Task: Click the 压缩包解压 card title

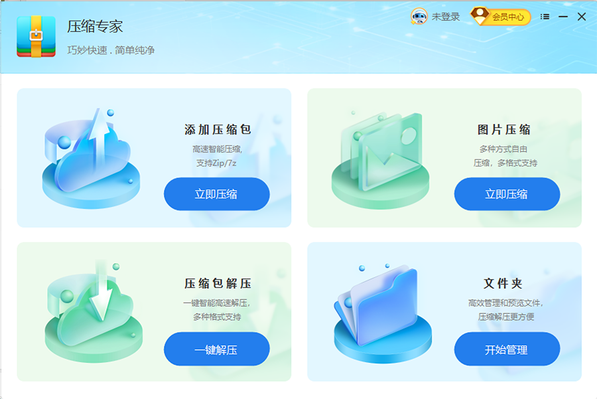Action: click(x=218, y=283)
